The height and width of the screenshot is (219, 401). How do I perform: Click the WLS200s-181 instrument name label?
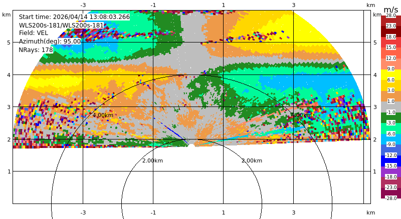click(x=61, y=25)
